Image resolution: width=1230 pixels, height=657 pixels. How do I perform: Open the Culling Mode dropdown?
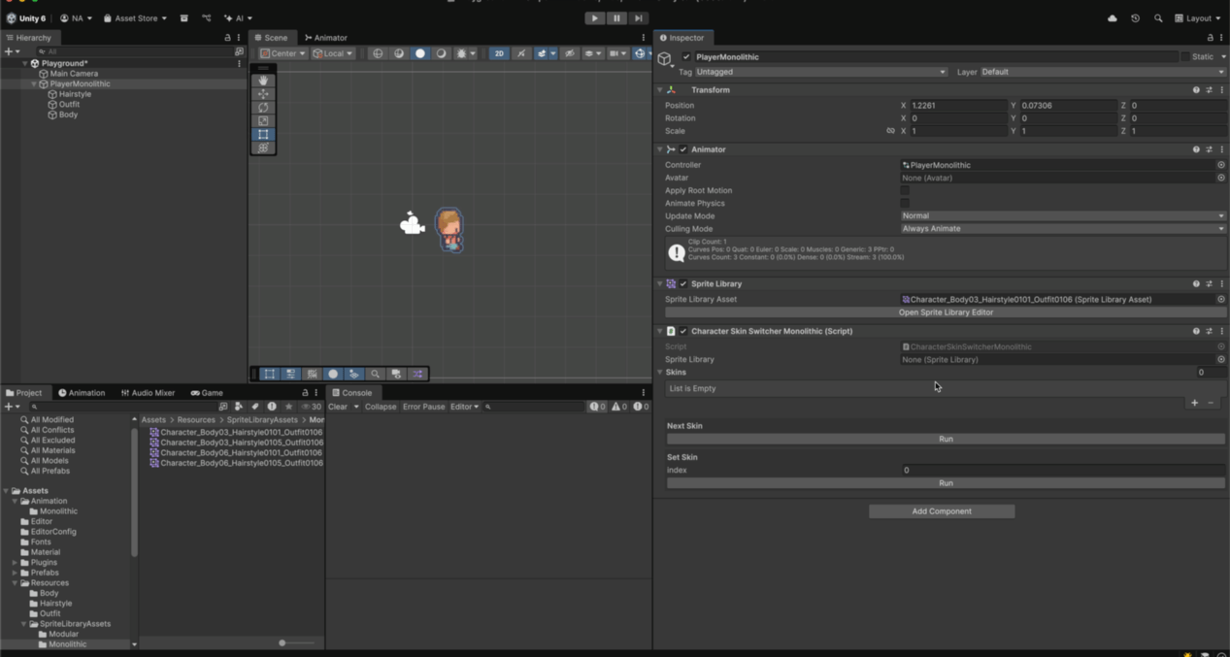point(1062,229)
